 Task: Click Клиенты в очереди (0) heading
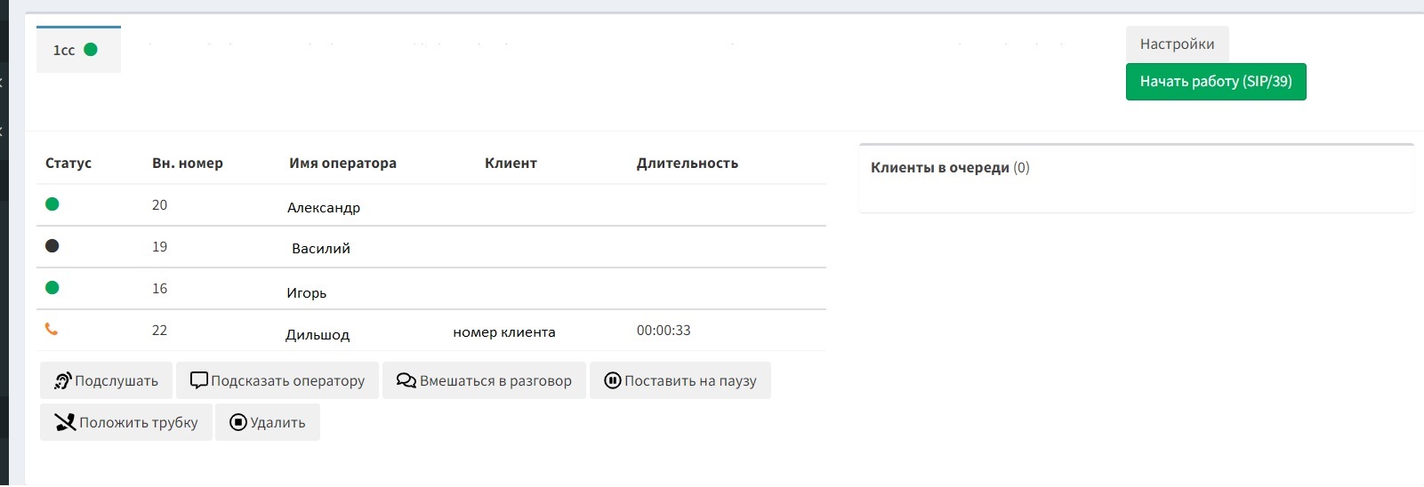[x=950, y=168]
